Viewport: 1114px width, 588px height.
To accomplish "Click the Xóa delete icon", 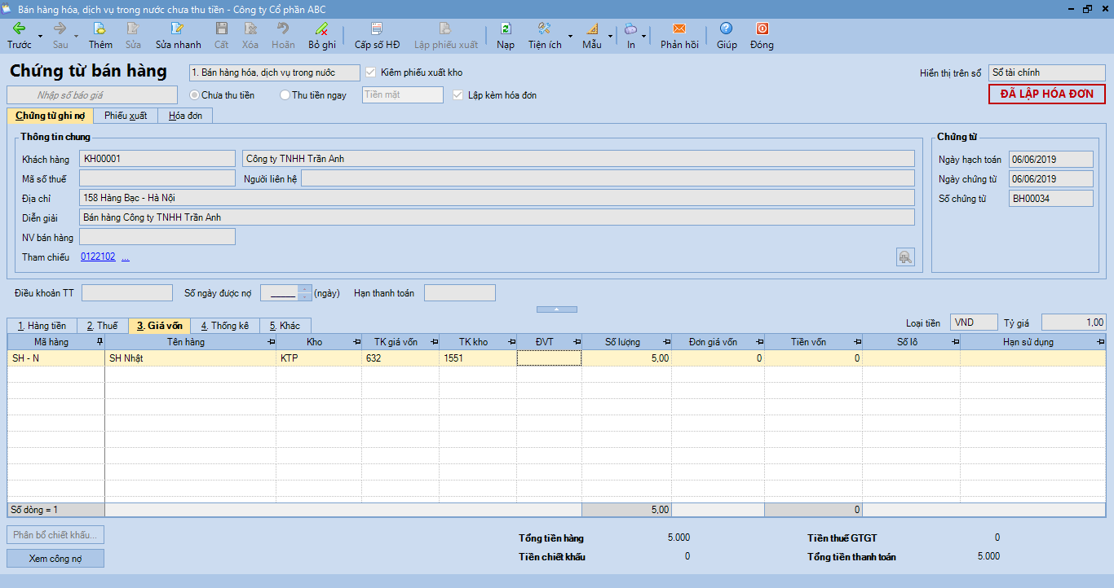I will click(x=250, y=36).
